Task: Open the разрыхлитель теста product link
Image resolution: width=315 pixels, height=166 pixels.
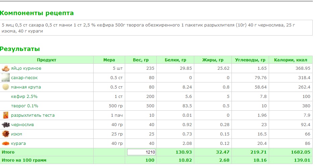Action: click(x=33, y=115)
